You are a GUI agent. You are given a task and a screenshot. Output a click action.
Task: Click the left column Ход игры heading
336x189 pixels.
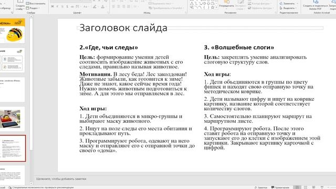click(x=93, y=109)
